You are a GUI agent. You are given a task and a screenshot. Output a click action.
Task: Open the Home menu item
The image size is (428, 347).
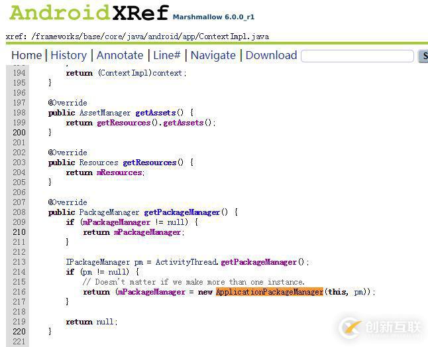[27, 55]
